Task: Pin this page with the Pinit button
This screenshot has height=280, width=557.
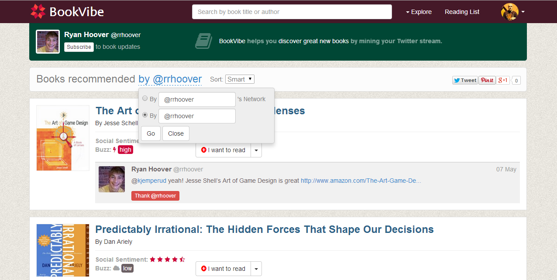Action: pos(487,80)
